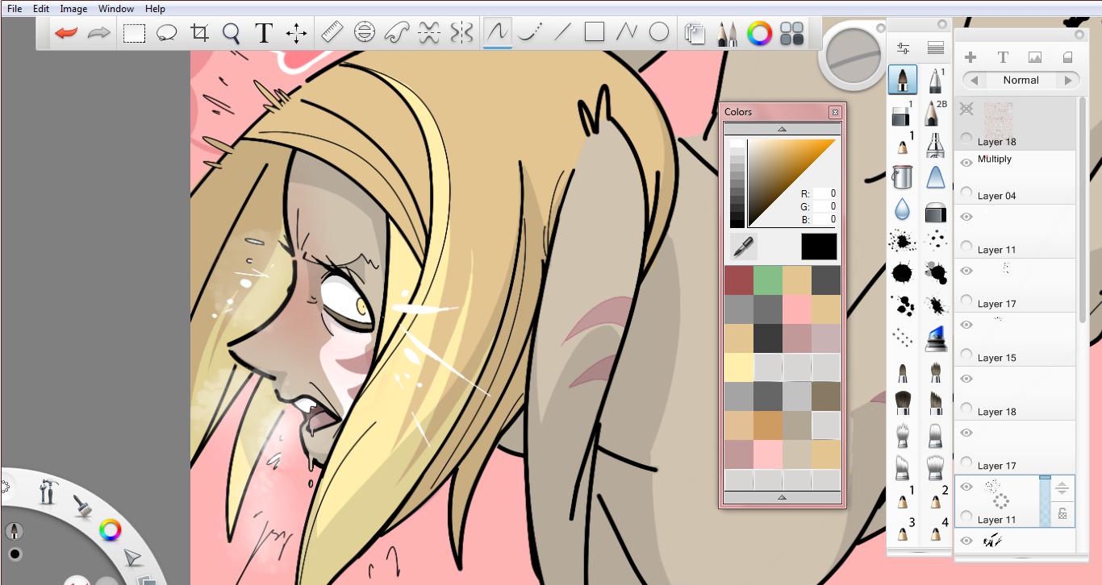Screen dimensions: 1102x585
Task: Click the four-square UI toggle icon
Action: click(x=792, y=33)
